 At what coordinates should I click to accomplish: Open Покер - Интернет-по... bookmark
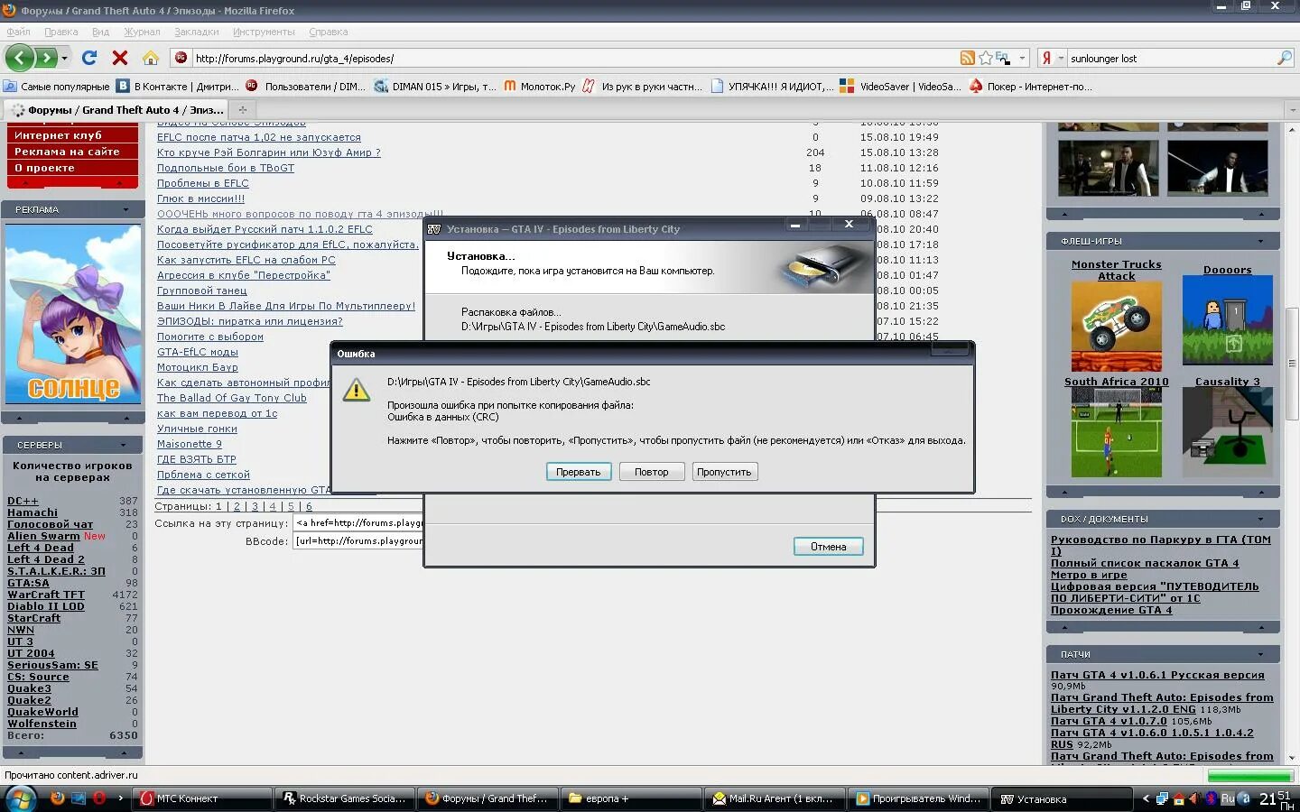click(1030, 87)
